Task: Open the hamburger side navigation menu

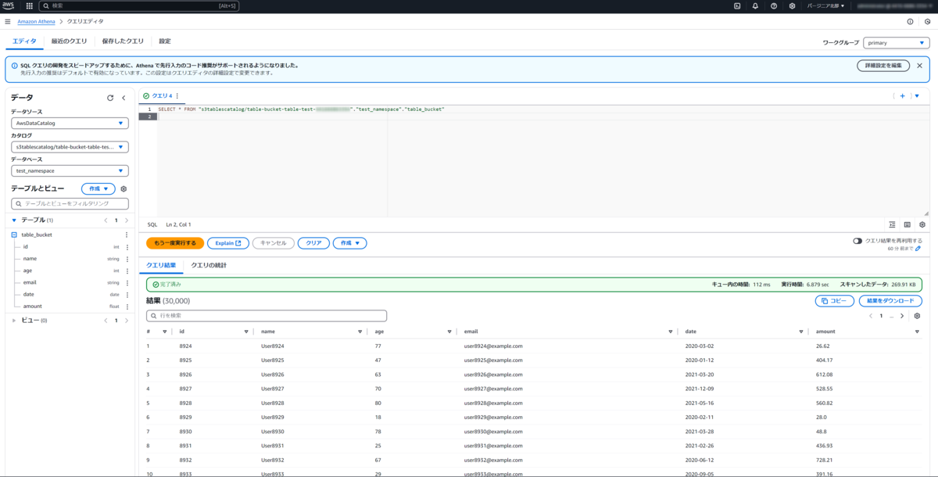Action: [8, 21]
